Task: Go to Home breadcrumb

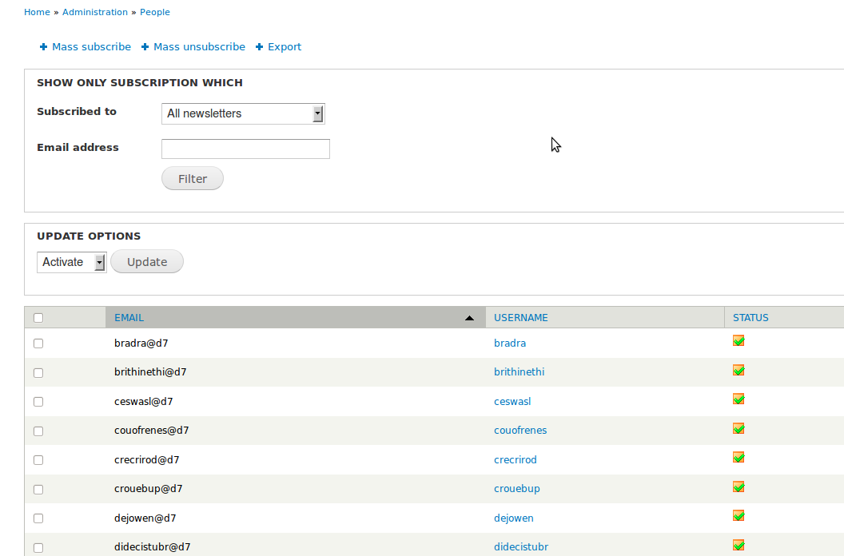Action: pyautogui.click(x=37, y=12)
